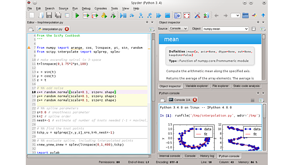Toggle maximize current pane button

tap(177, 16)
